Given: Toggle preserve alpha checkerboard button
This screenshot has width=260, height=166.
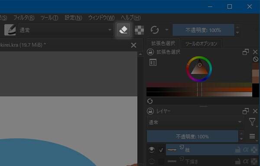Looking at the screenshot, I should coord(139,30).
